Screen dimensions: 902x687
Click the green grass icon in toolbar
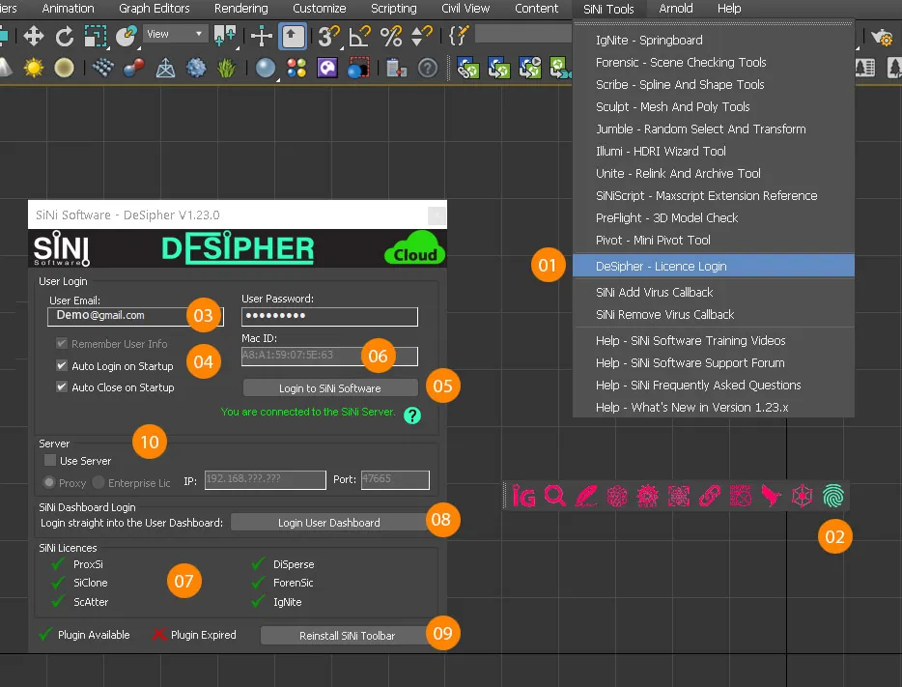[226, 68]
